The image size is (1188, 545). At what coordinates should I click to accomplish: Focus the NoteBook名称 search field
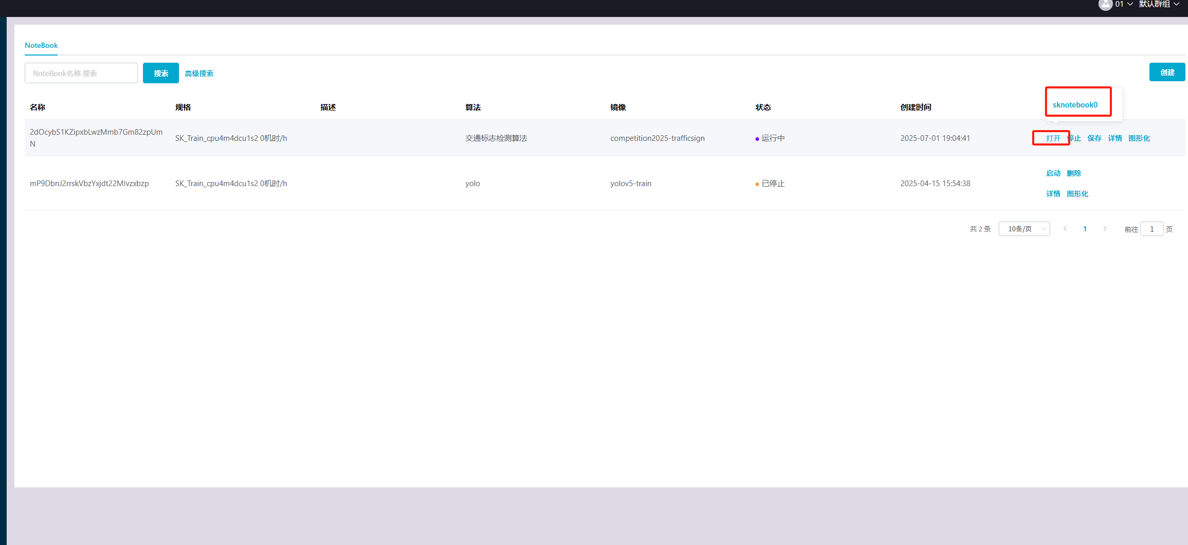81,73
